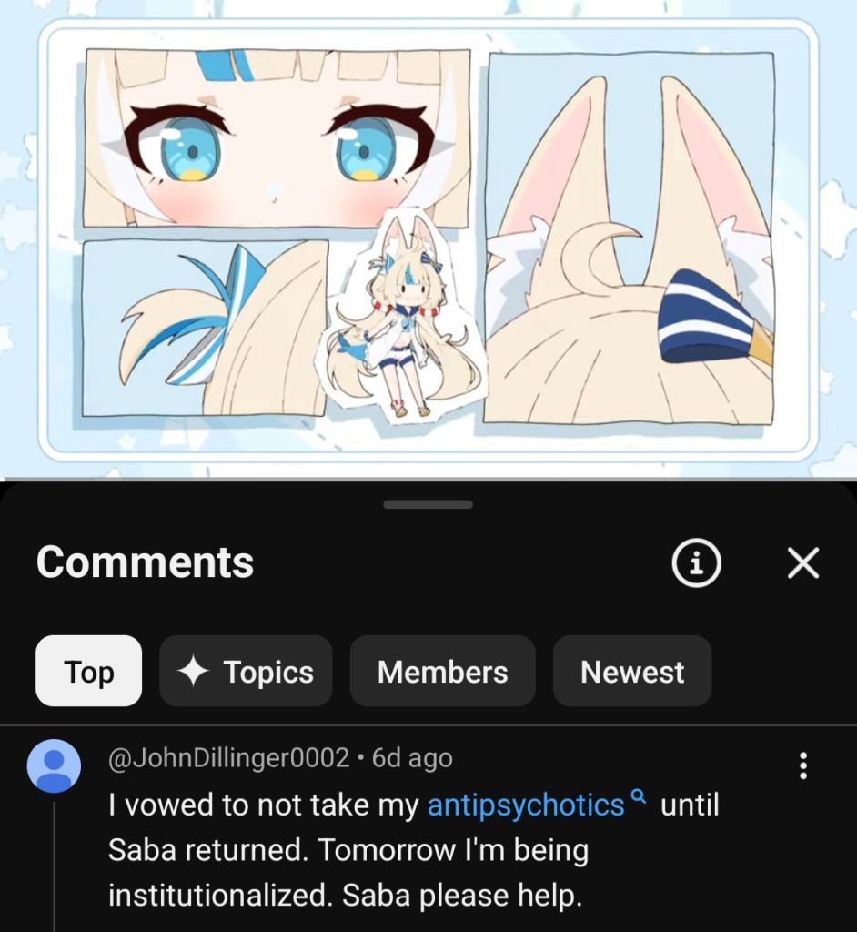Tap the comment text about Saba

tap(414, 850)
